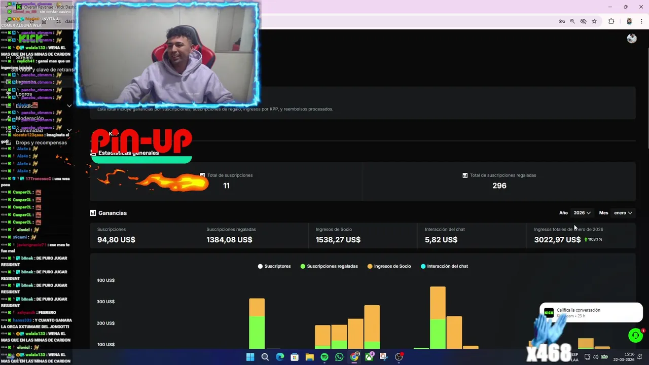Image resolution: width=649 pixels, height=365 pixels.
Task: Launch Microsoft Edge from taskbar
Action: pos(280,357)
